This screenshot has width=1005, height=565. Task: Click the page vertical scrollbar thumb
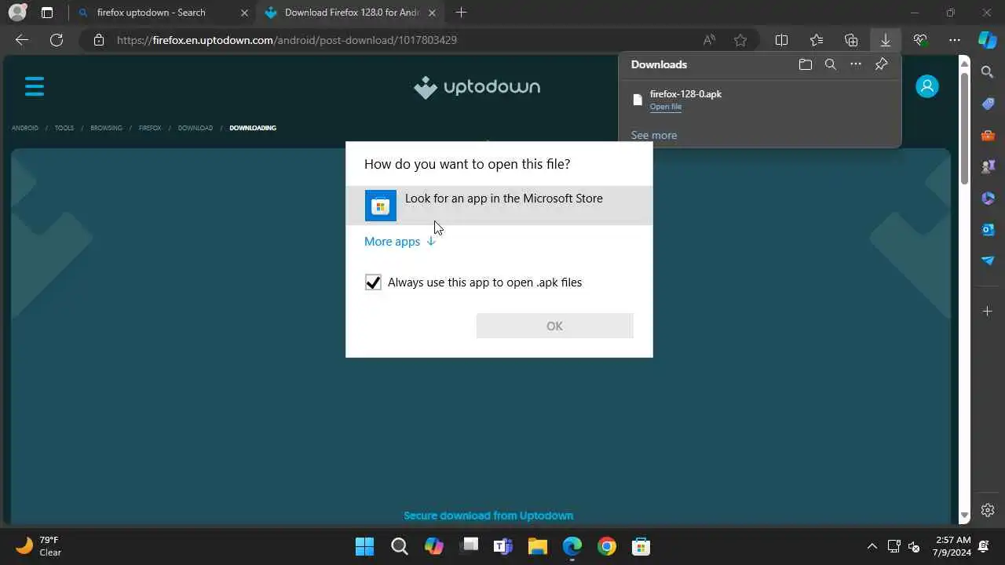pos(964,129)
